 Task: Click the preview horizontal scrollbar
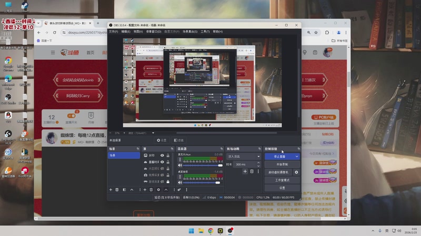pos(226,133)
